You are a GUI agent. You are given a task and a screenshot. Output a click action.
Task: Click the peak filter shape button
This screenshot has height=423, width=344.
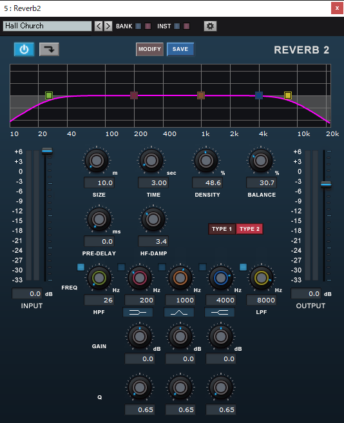click(x=179, y=312)
